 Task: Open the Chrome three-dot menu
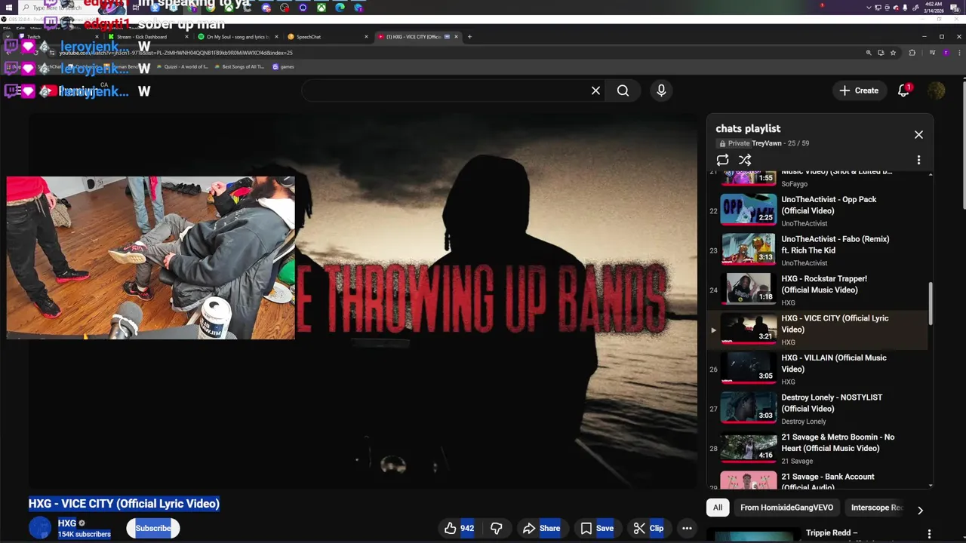pyautogui.click(x=958, y=53)
